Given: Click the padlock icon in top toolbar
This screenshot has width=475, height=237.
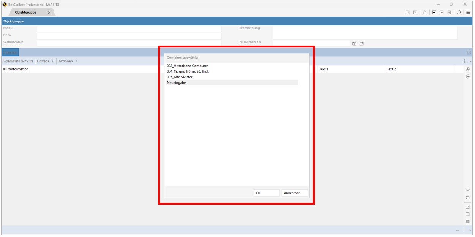Looking at the screenshot, I should (x=425, y=13).
